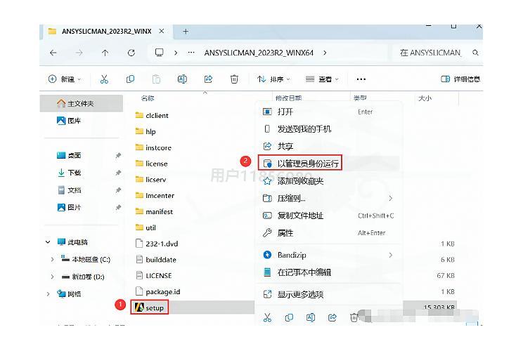The height and width of the screenshot is (351, 523).
Task: Expand the 网络 (Network) tree node
Action: coord(48,294)
